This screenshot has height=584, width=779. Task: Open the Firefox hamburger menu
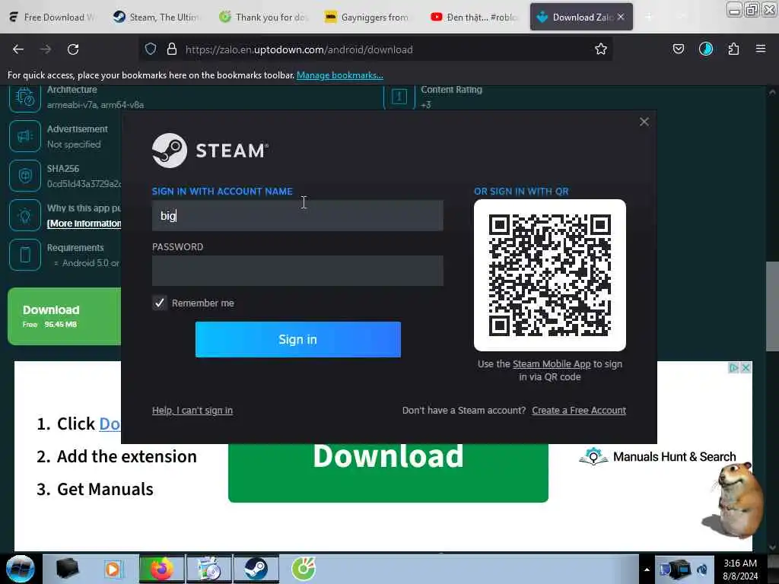click(x=760, y=49)
